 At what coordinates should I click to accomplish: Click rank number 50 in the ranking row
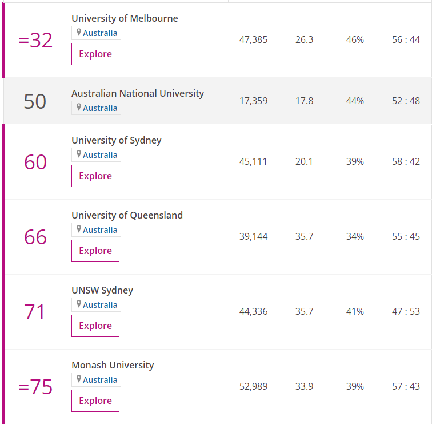35,101
